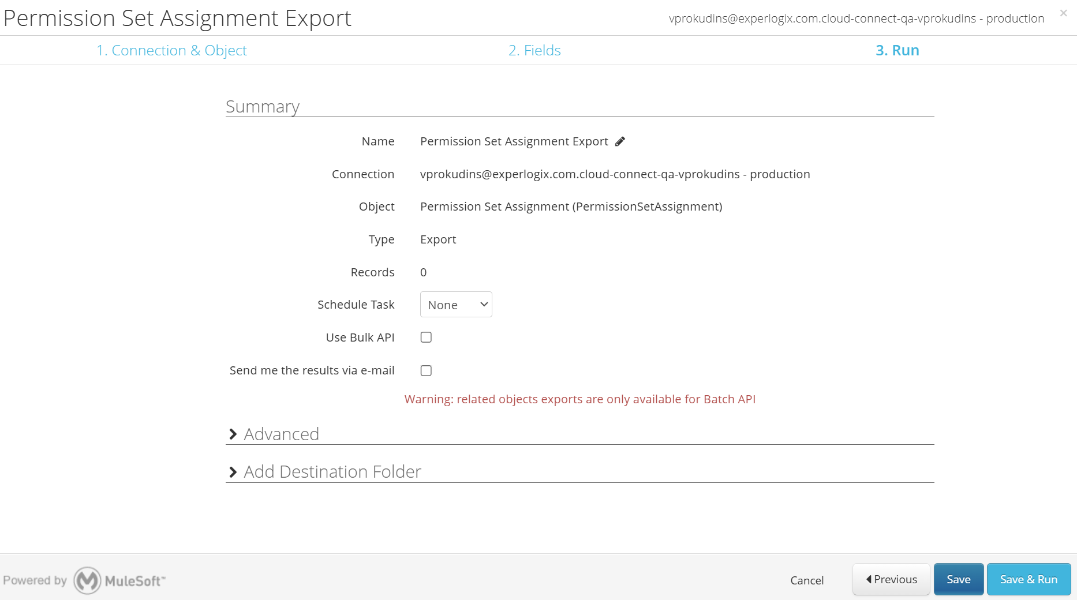This screenshot has width=1077, height=600.
Task: Click the Save button
Action: pyautogui.click(x=959, y=579)
